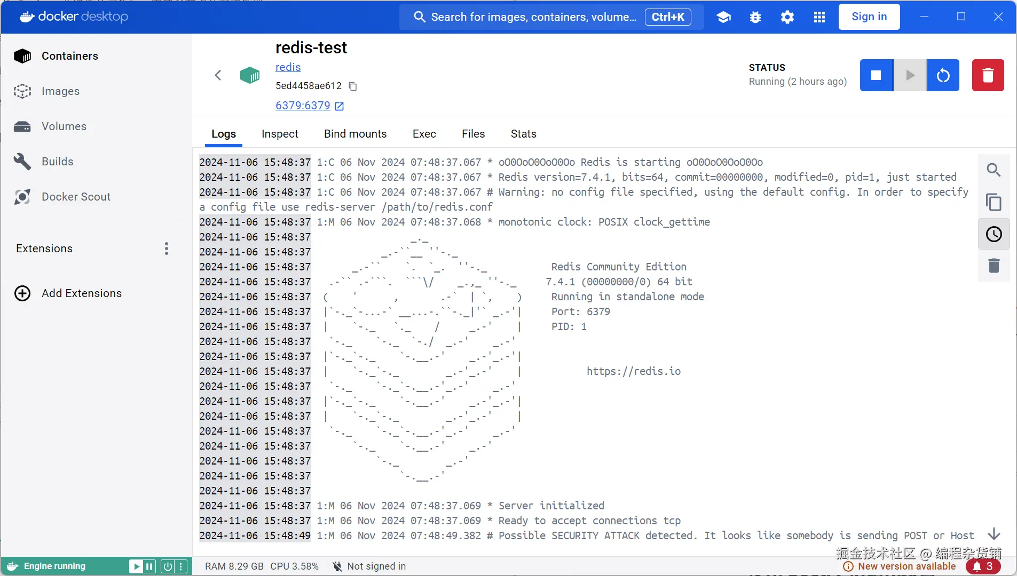Open engine quick actions menu

click(182, 566)
